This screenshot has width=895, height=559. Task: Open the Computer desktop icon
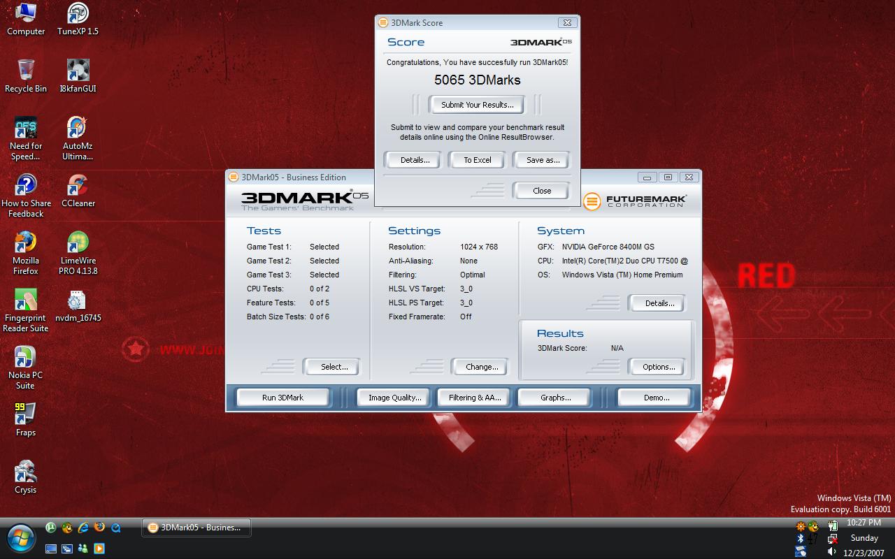point(26,19)
